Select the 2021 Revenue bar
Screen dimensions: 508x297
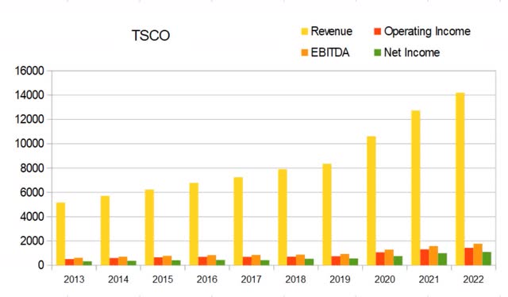click(416, 188)
